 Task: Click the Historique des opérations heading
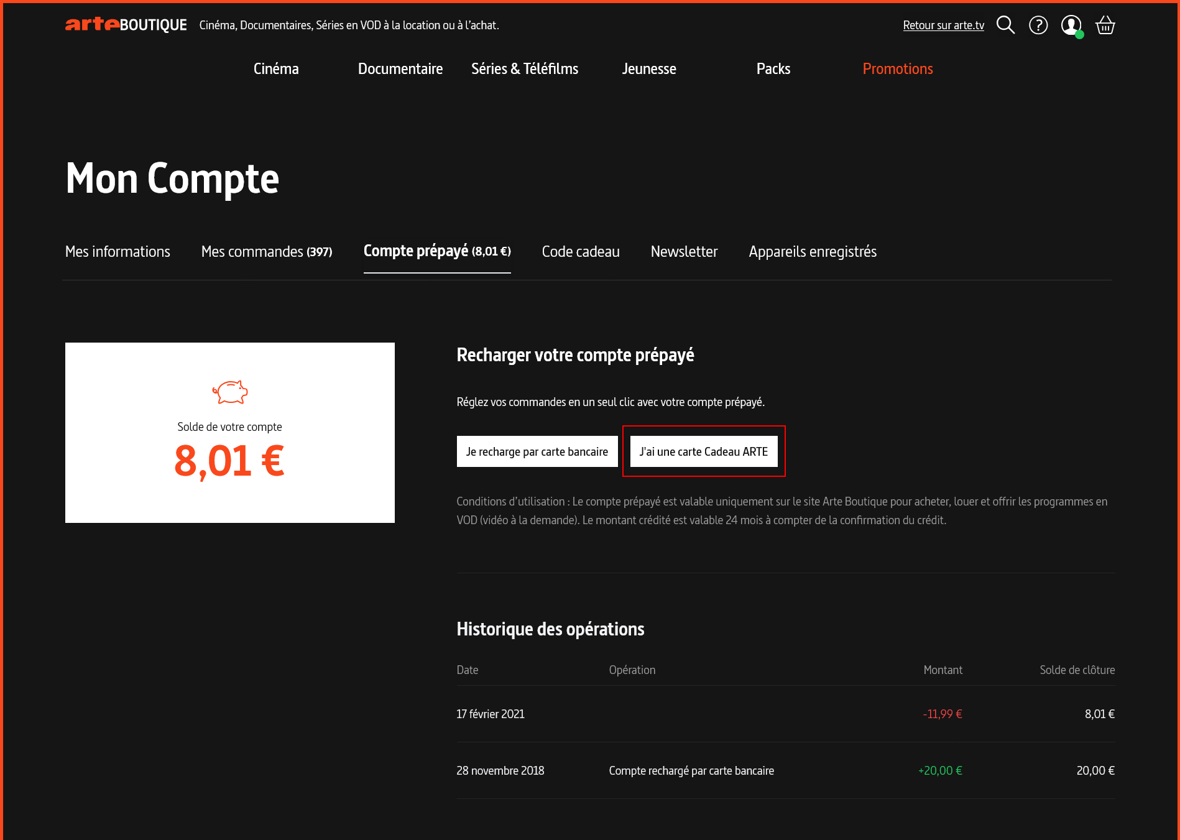(550, 629)
